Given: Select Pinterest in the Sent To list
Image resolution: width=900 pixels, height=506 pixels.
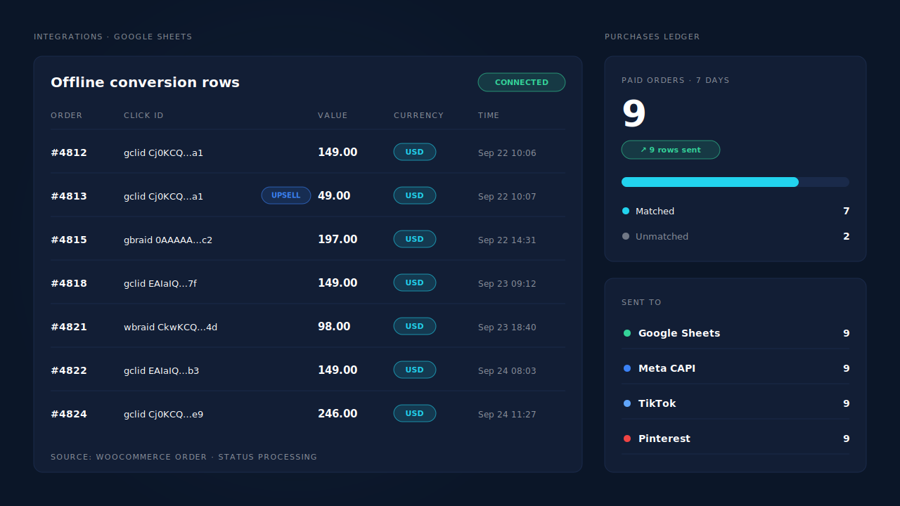Looking at the screenshot, I should click(735, 439).
